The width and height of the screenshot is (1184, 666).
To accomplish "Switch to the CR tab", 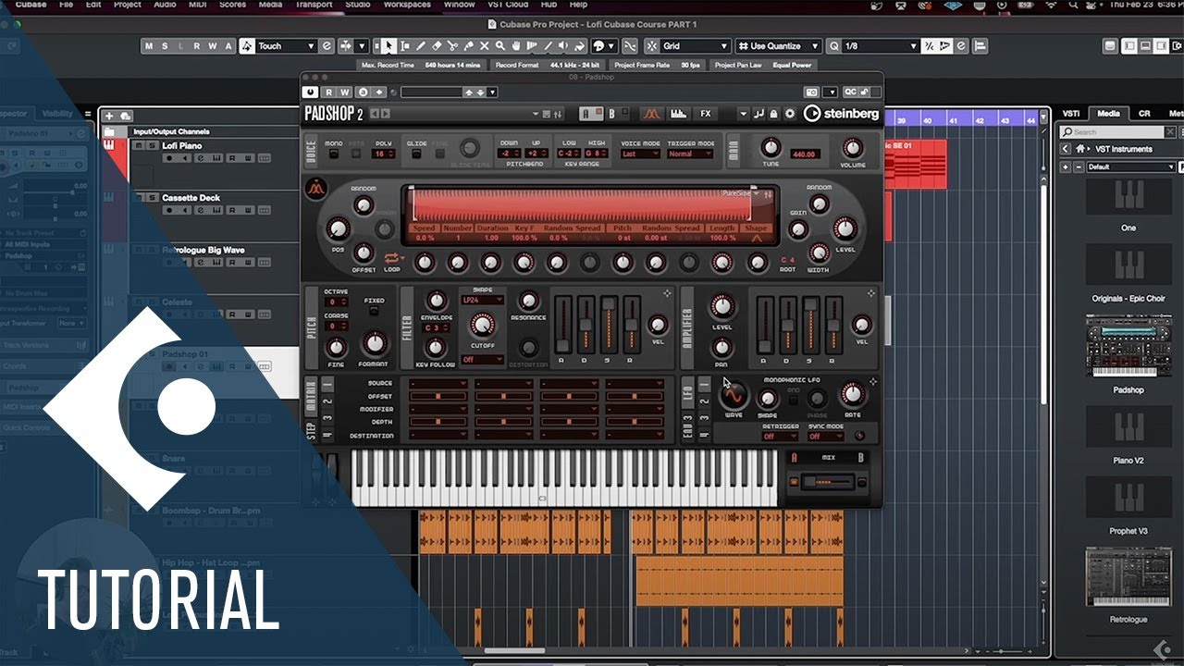I will pyautogui.click(x=1144, y=114).
